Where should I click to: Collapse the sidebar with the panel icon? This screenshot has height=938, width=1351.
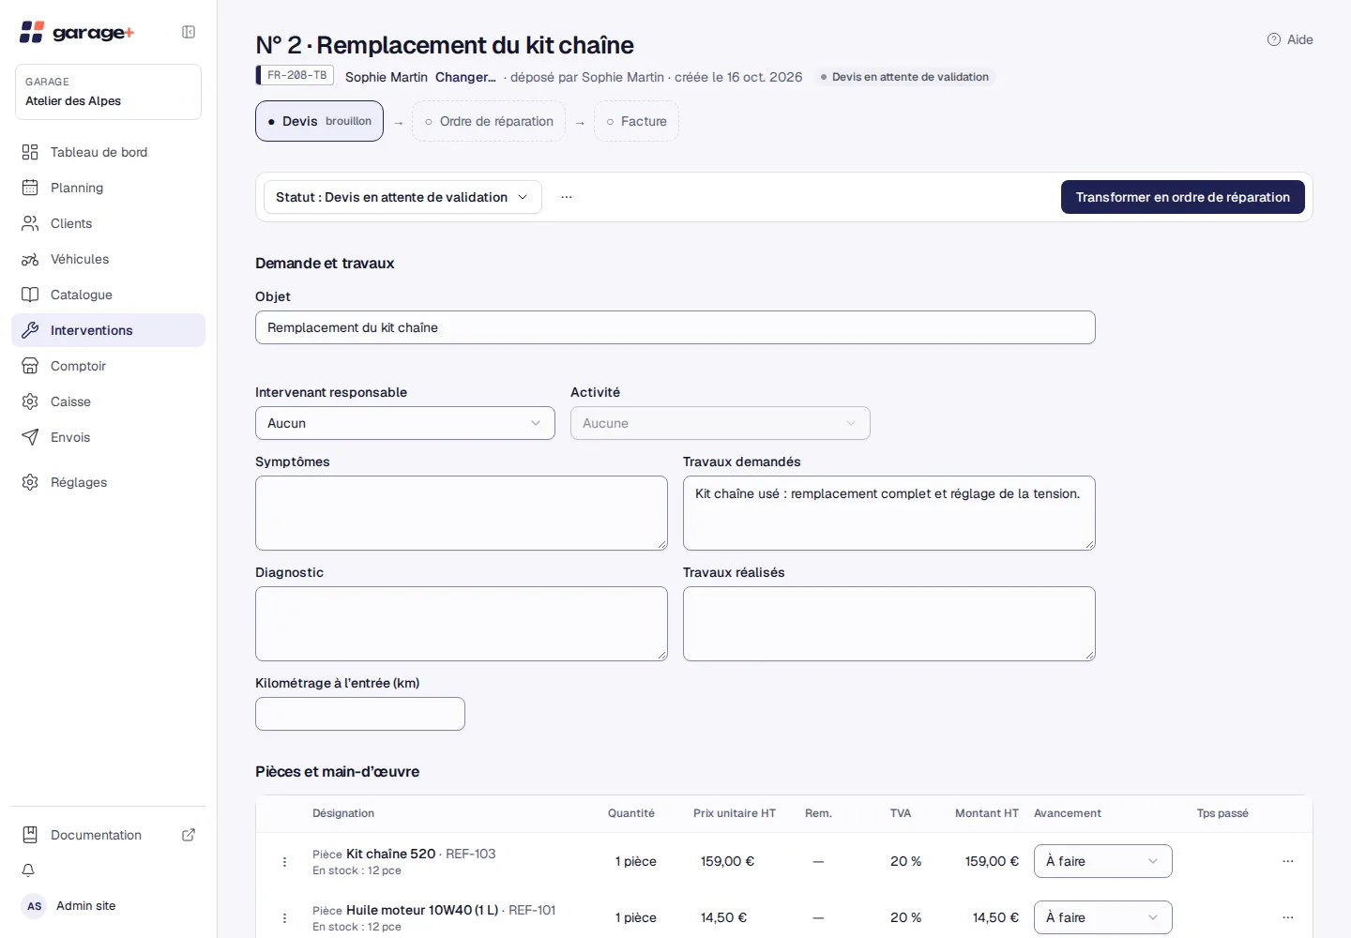click(x=189, y=32)
